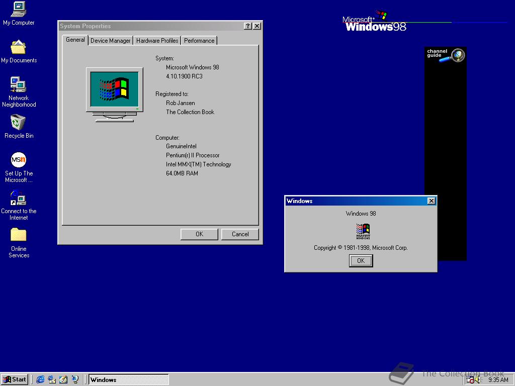Screen dimensions: 515x386
Task: Click the 4.10.1900 RC3 version text
Action: pyautogui.click(x=184, y=76)
